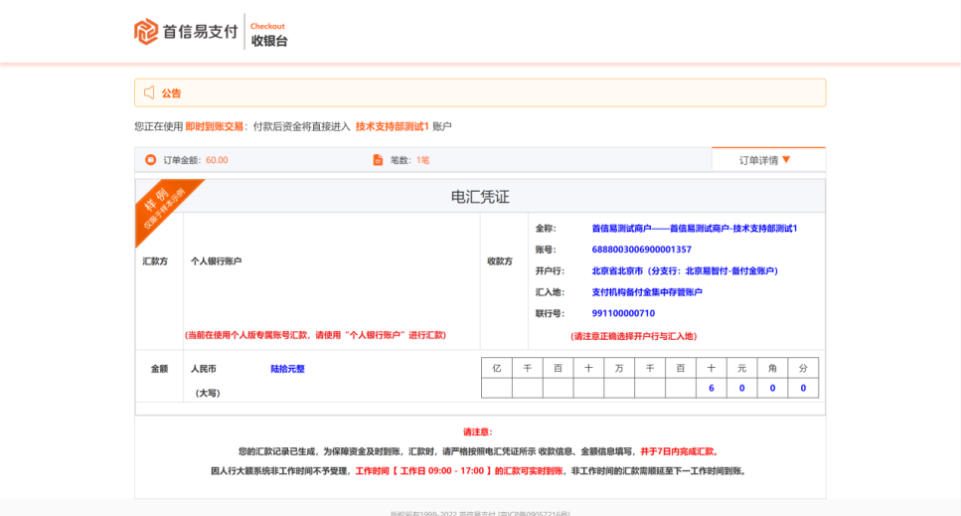Click the 亿 column header in amount grid
Screen dimensions: 961x516
coord(497,368)
